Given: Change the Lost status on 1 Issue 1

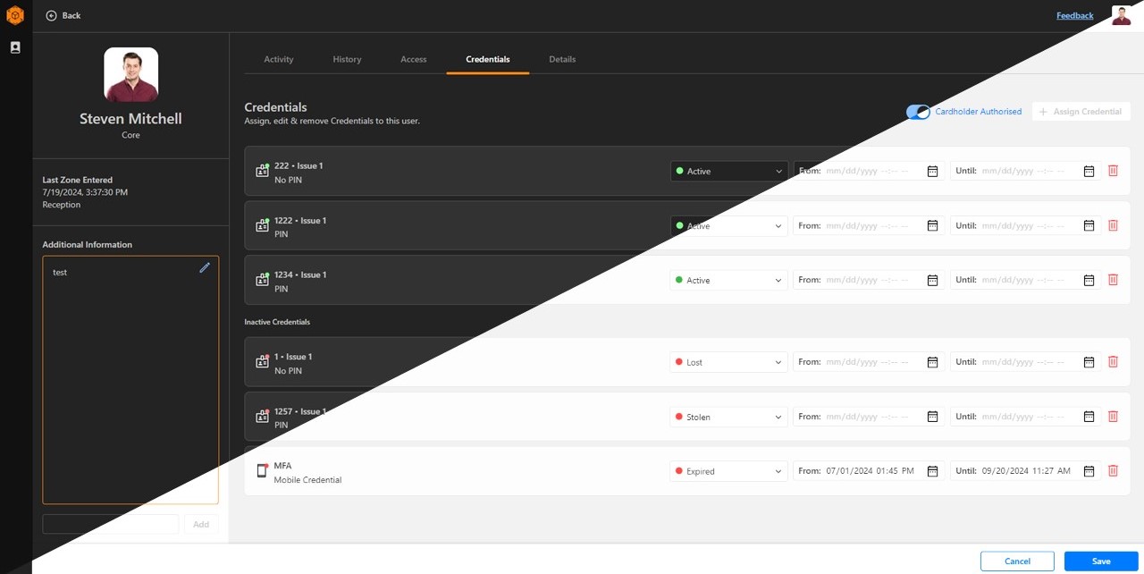Looking at the screenshot, I should 728,361.
